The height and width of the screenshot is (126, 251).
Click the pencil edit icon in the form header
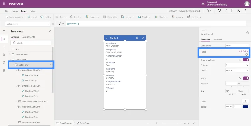click(x=143, y=38)
